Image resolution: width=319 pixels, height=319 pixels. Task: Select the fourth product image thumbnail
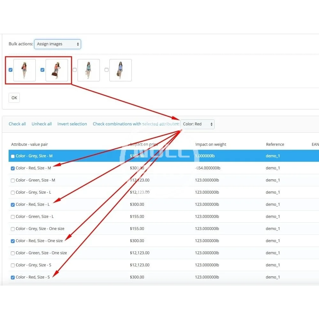point(121,70)
